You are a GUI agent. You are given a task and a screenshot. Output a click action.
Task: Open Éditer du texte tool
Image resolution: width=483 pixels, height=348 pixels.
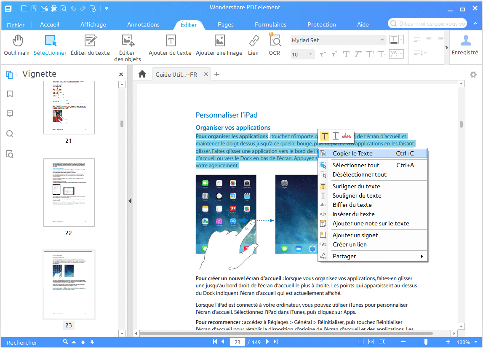click(x=90, y=46)
